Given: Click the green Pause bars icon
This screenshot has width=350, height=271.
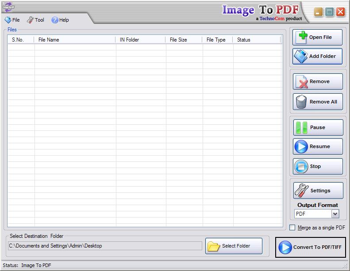Looking at the screenshot, I should [x=301, y=128].
